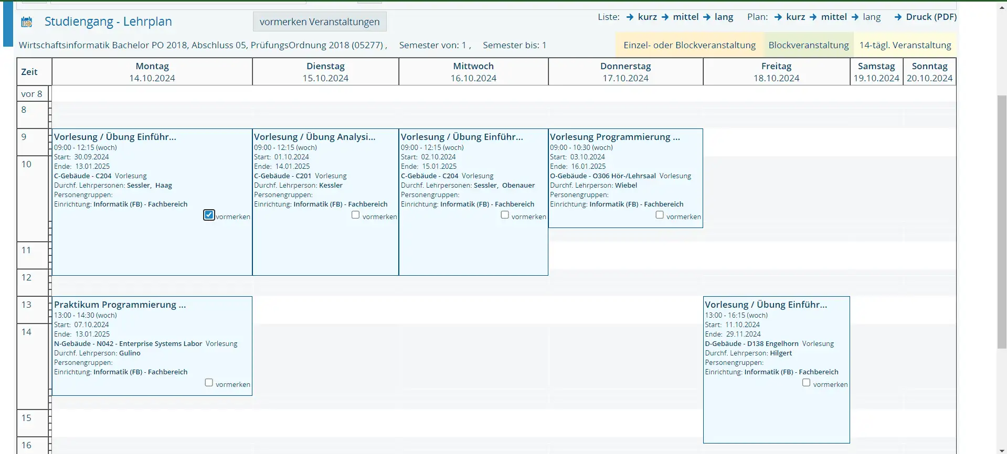The image size is (1007, 454).
Task: Mark vormerken for Friday Vorlesung with Hilgert
Action: (x=806, y=383)
